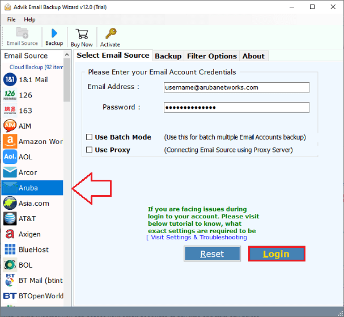The image size is (344, 317).
Task: Select BT Mail (btinternet) label
Action: pos(41,281)
